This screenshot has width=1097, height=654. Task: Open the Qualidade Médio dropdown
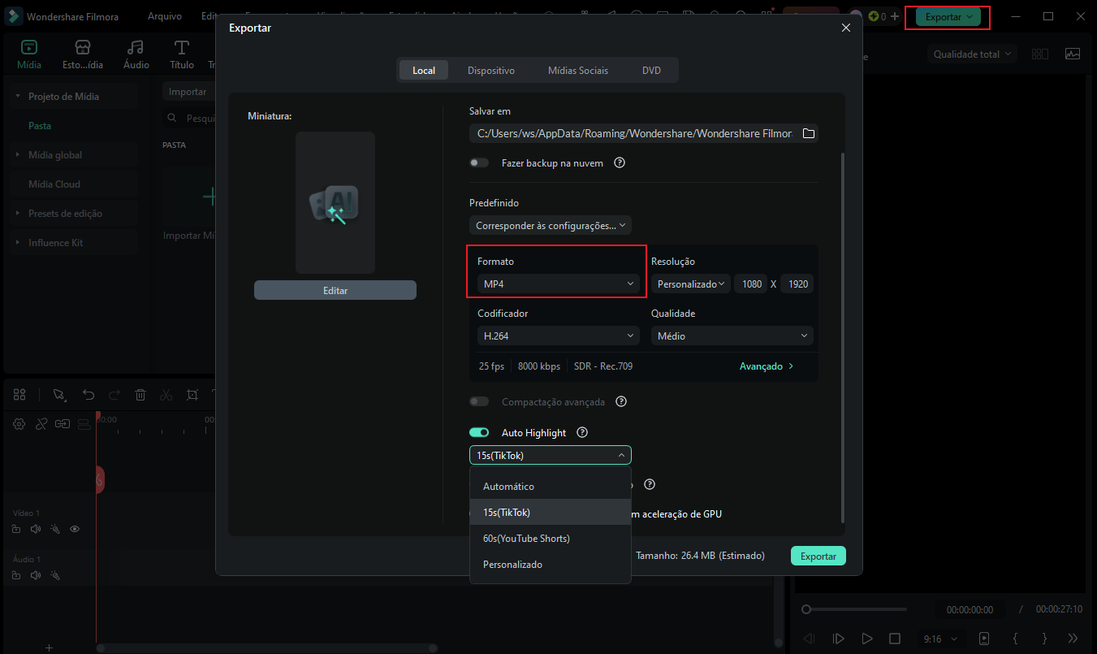click(x=732, y=336)
